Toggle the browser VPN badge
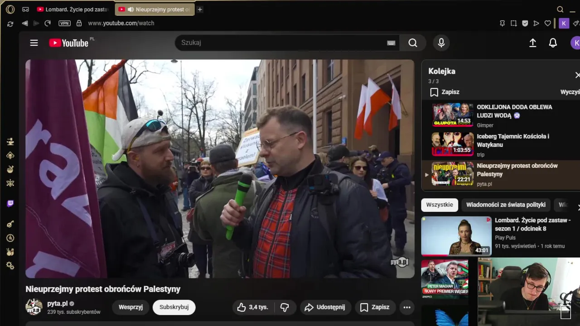 65,23
